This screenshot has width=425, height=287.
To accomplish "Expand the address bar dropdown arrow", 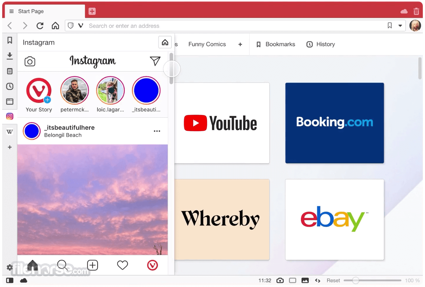I will (400, 26).
